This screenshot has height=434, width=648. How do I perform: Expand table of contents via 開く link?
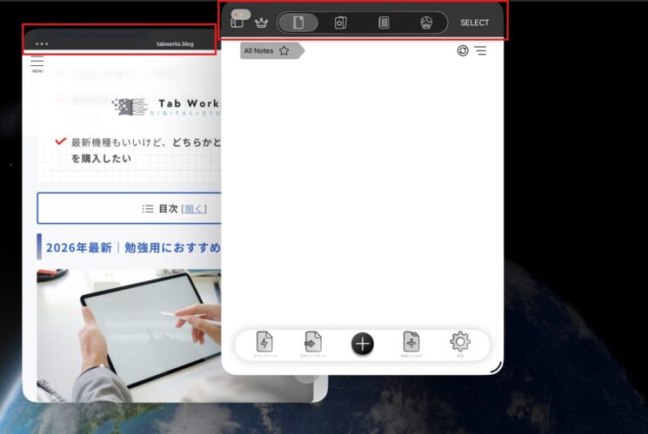click(x=193, y=208)
